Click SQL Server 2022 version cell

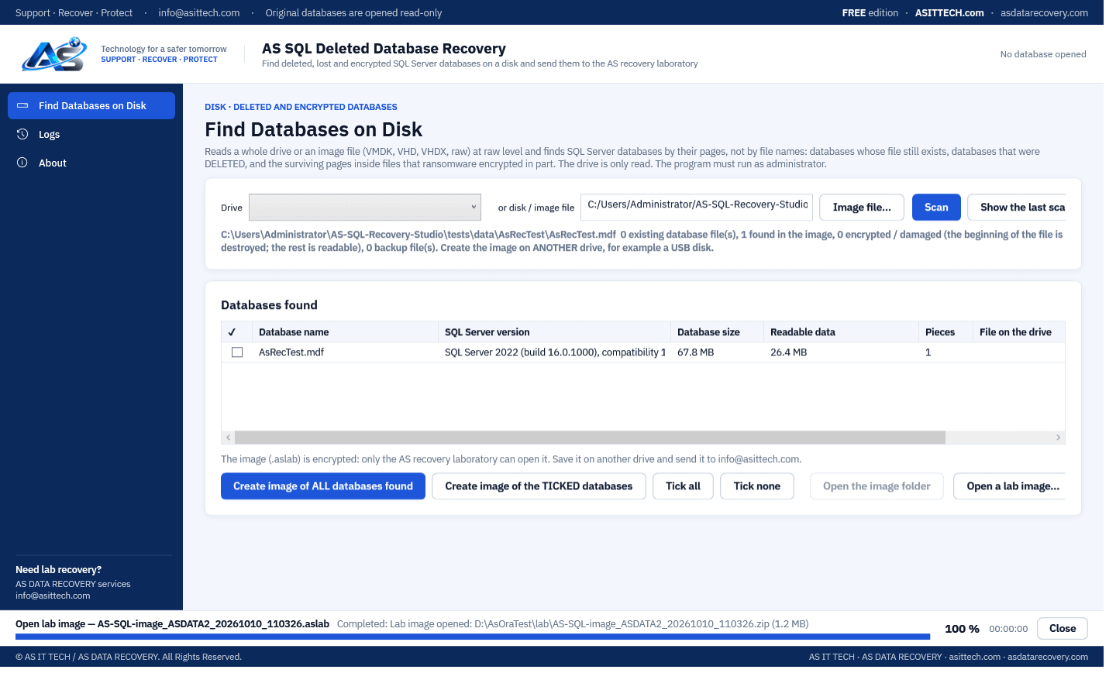click(x=555, y=352)
